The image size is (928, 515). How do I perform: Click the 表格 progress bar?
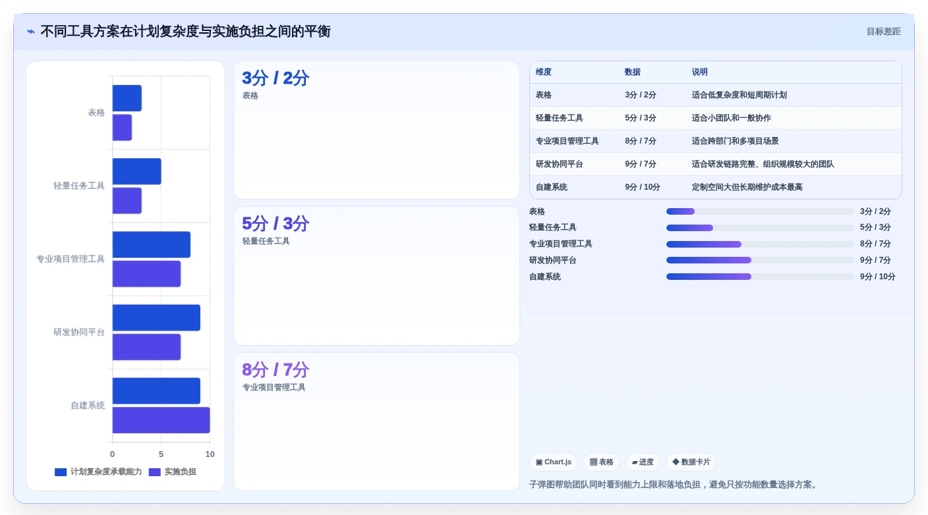[x=760, y=211]
